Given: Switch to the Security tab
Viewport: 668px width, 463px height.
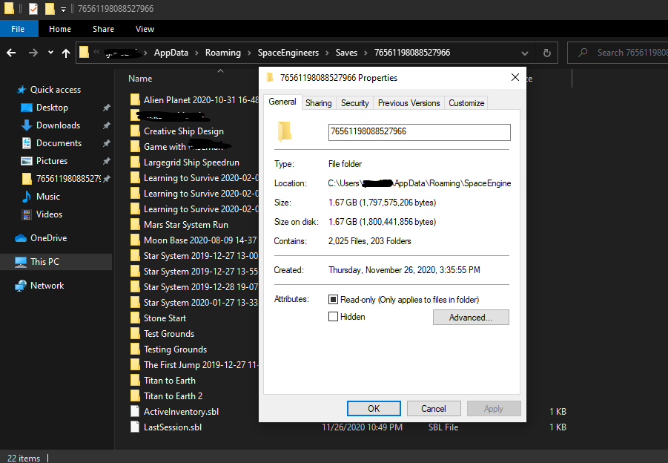Looking at the screenshot, I should (x=354, y=103).
